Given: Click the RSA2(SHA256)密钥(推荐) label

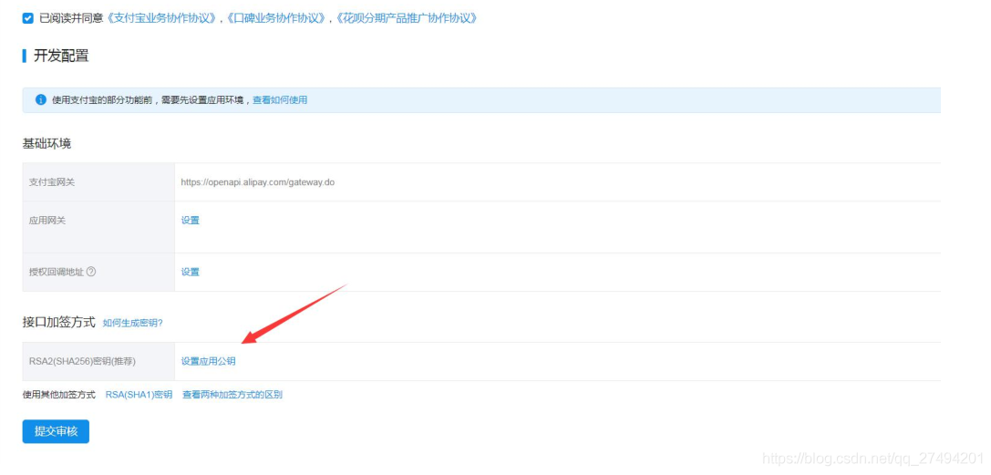Looking at the screenshot, I should click(83, 361).
